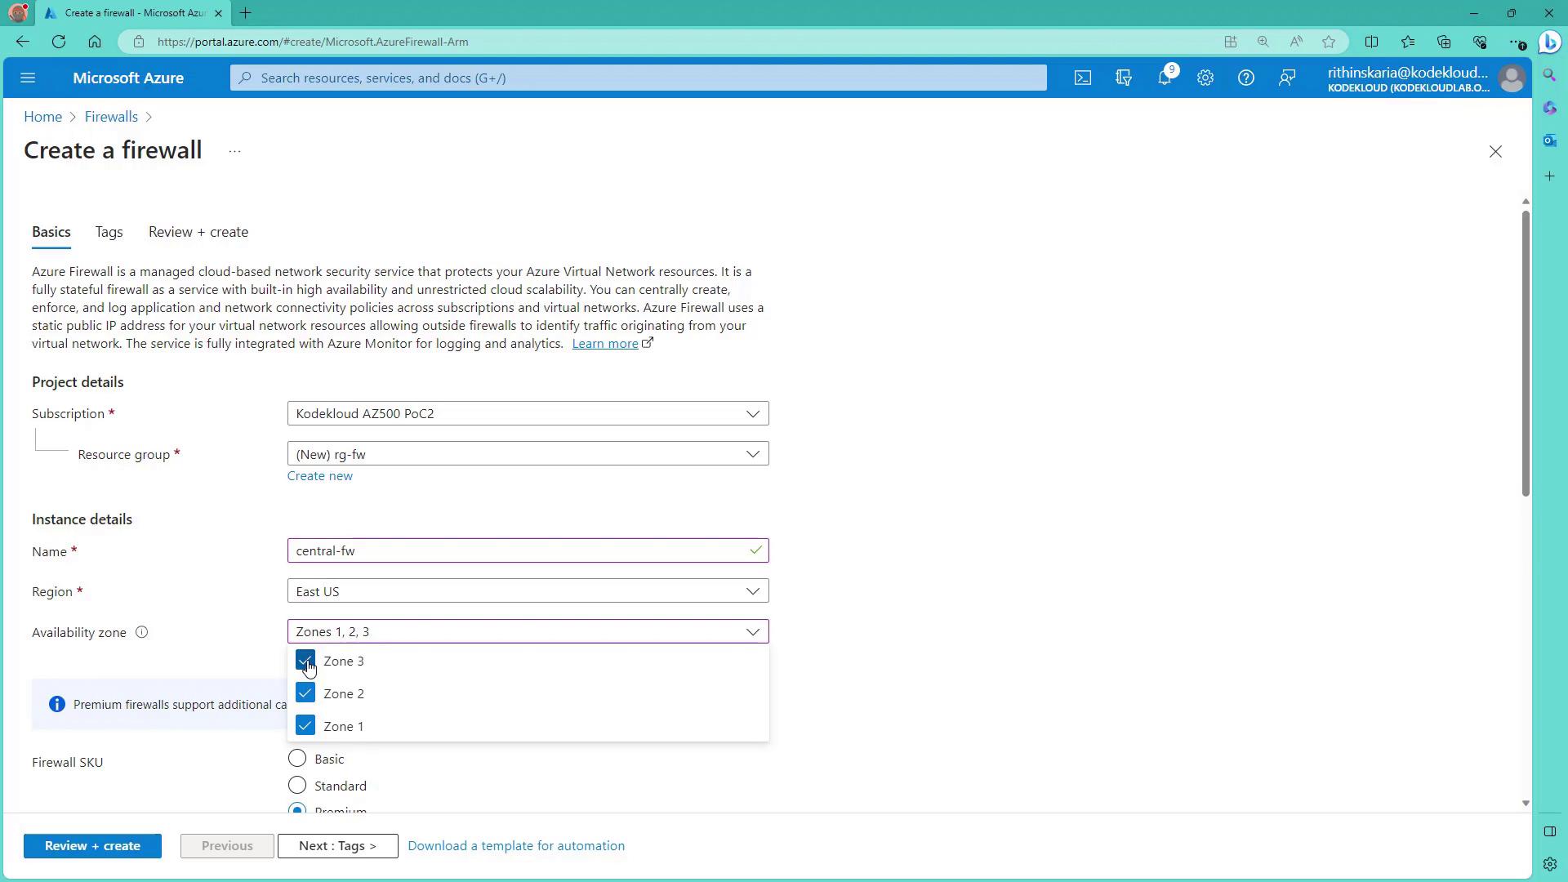Open the Feedback icon
The image size is (1568, 882).
coord(1287,78)
